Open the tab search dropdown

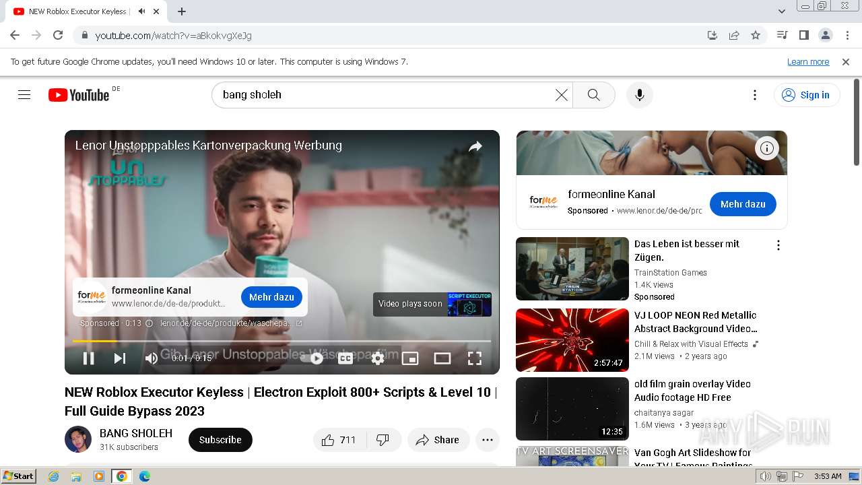click(x=781, y=11)
